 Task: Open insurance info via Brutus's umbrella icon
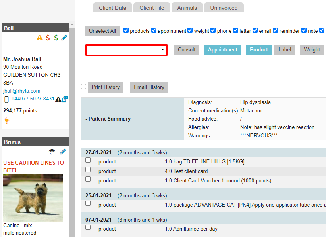click(x=52, y=152)
